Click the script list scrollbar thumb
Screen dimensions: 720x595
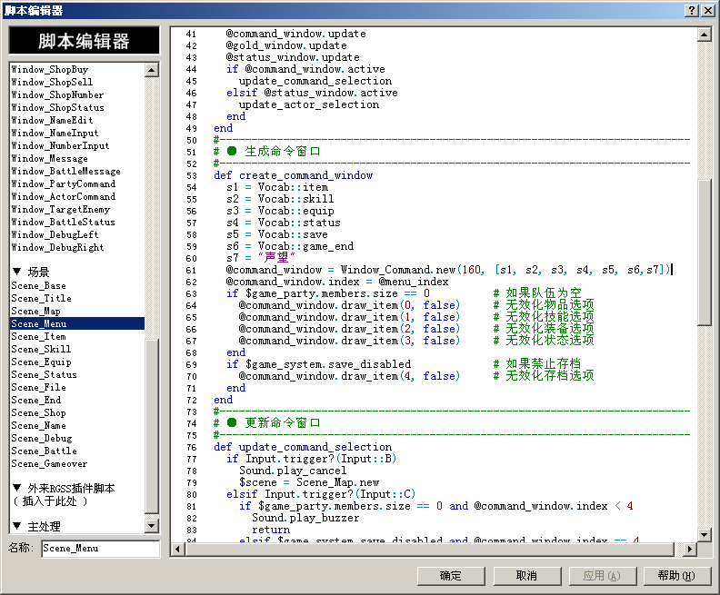click(x=152, y=427)
